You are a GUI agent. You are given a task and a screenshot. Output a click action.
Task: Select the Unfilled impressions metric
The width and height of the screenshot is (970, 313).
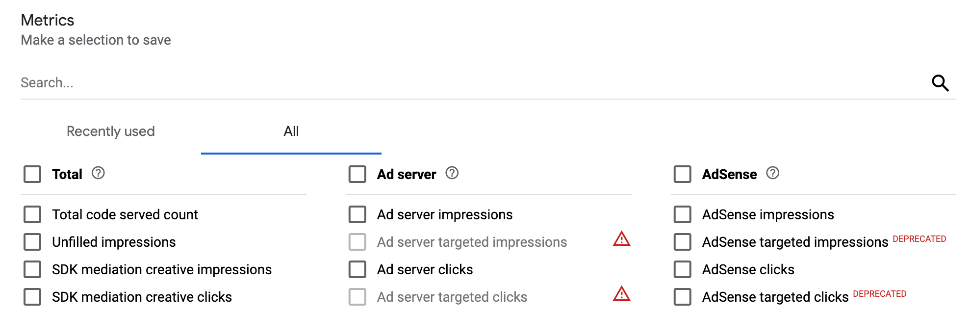32,242
